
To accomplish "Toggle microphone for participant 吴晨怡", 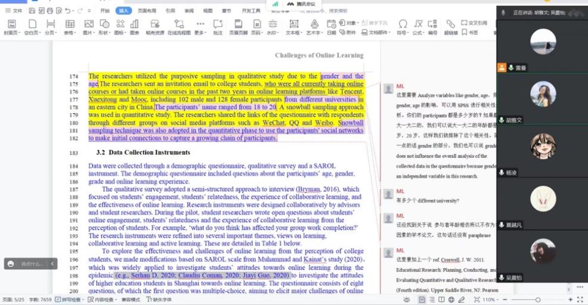I will pyautogui.click(x=502, y=279).
